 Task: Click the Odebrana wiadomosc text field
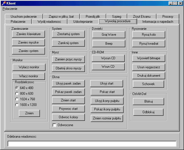(92, 144)
